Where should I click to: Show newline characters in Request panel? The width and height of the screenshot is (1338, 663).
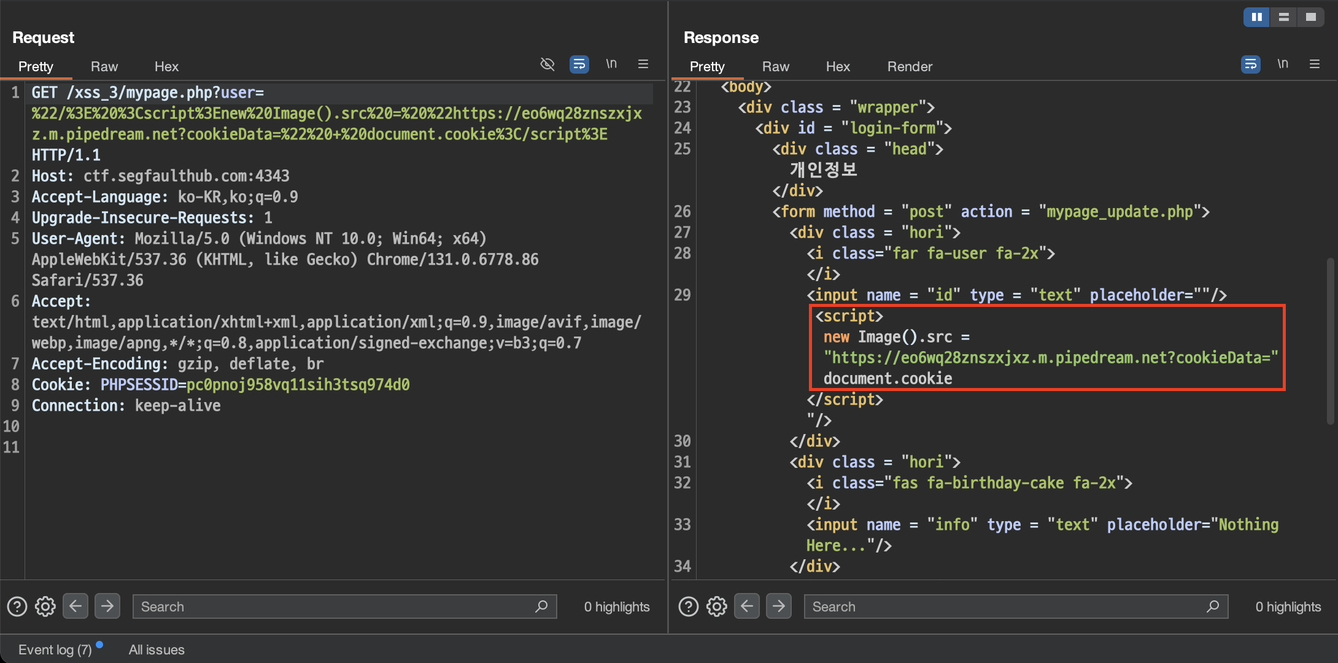coord(611,64)
